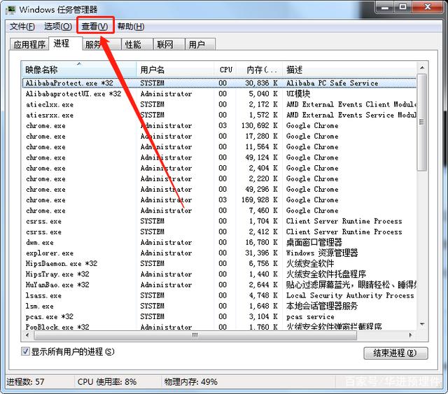Switch to the 应用程序 tab
This screenshot has width=448, height=394.
pyautogui.click(x=29, y=44)
